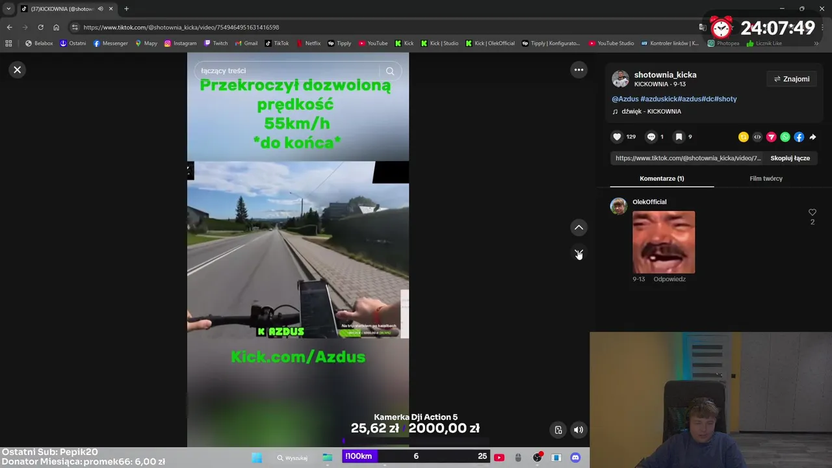Open comments via speech bubble icon
The height and width of the screenshot is (468, 832).
coord(651,136)
